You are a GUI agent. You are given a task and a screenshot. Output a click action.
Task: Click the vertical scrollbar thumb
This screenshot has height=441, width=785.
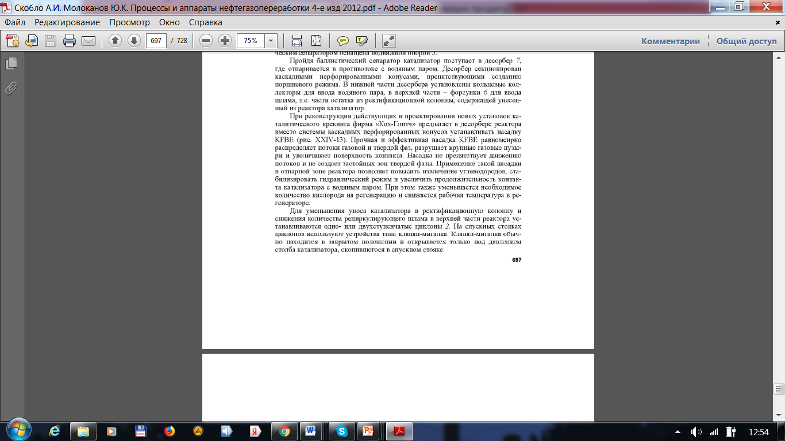tap(779, 390)
